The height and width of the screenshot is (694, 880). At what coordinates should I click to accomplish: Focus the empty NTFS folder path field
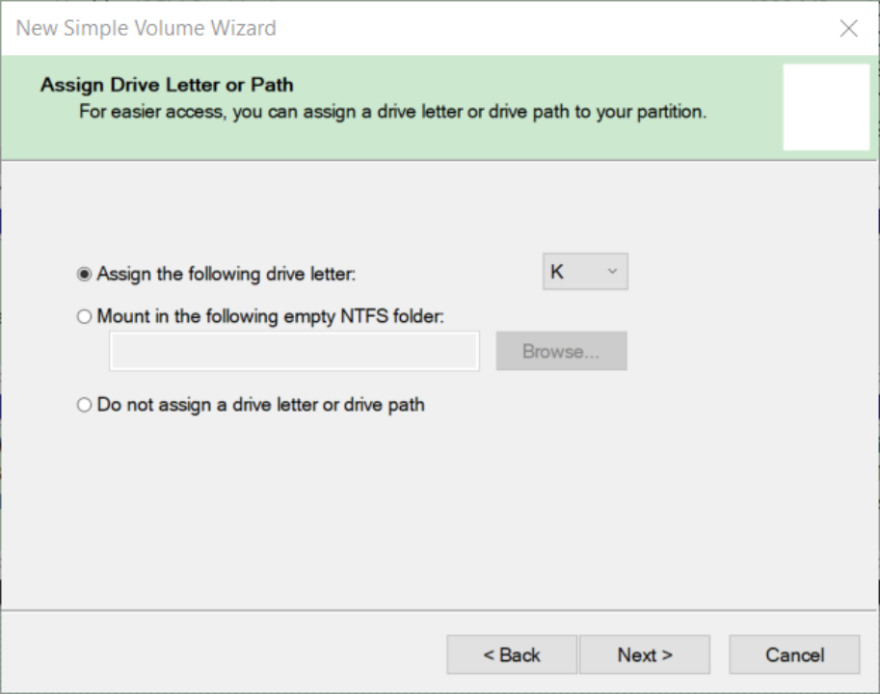294,351
